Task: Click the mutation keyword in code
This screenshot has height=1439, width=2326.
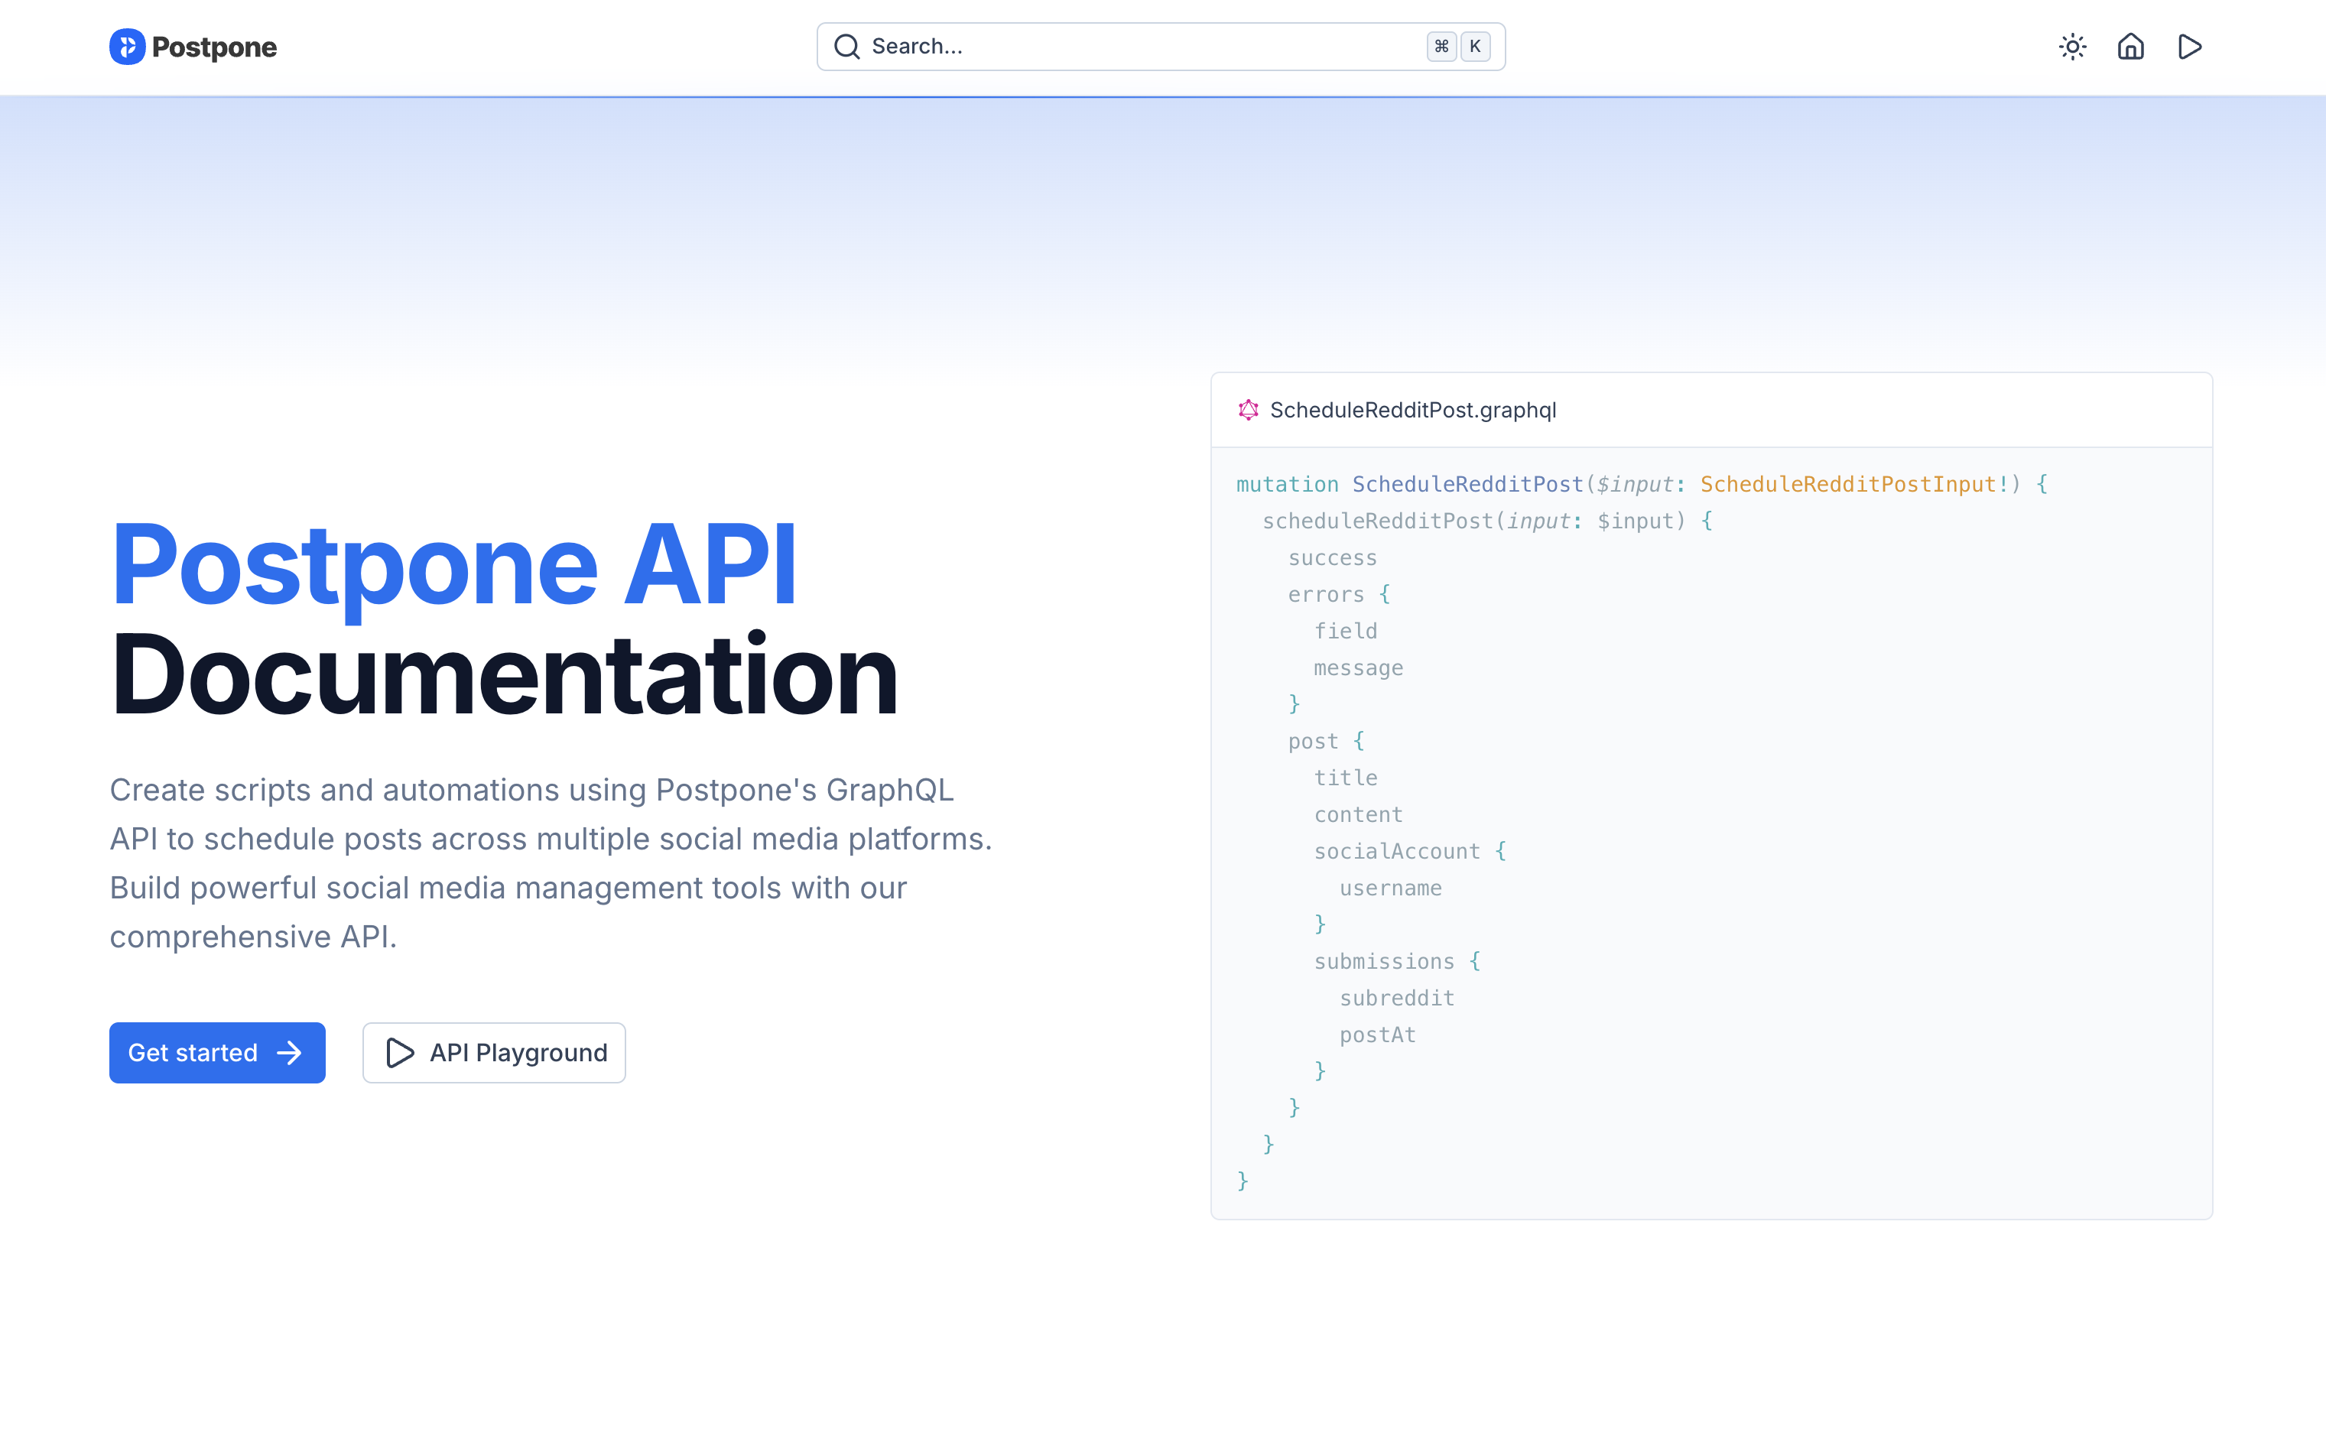Action: point(1287,485)
